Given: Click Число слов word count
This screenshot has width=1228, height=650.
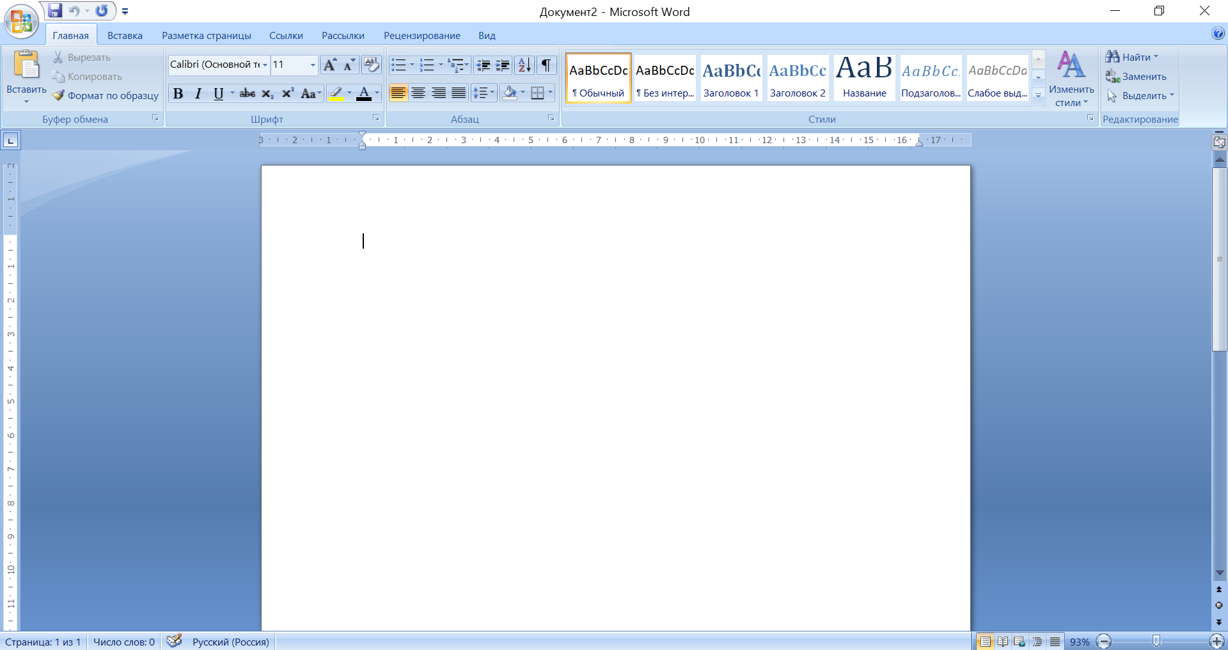Looking at the screenshot, I should coord(124,642).
